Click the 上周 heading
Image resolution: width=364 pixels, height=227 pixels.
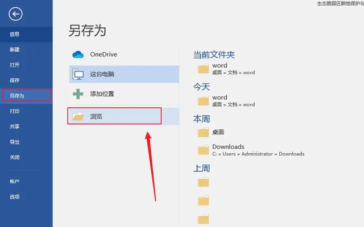click(201, 169)
